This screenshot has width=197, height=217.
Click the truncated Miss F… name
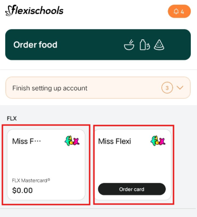point(26,141)
